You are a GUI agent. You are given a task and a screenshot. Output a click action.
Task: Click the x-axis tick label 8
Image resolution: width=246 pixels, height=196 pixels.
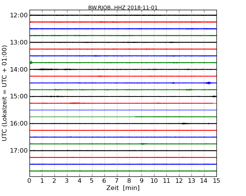click(x=129, y=181)
